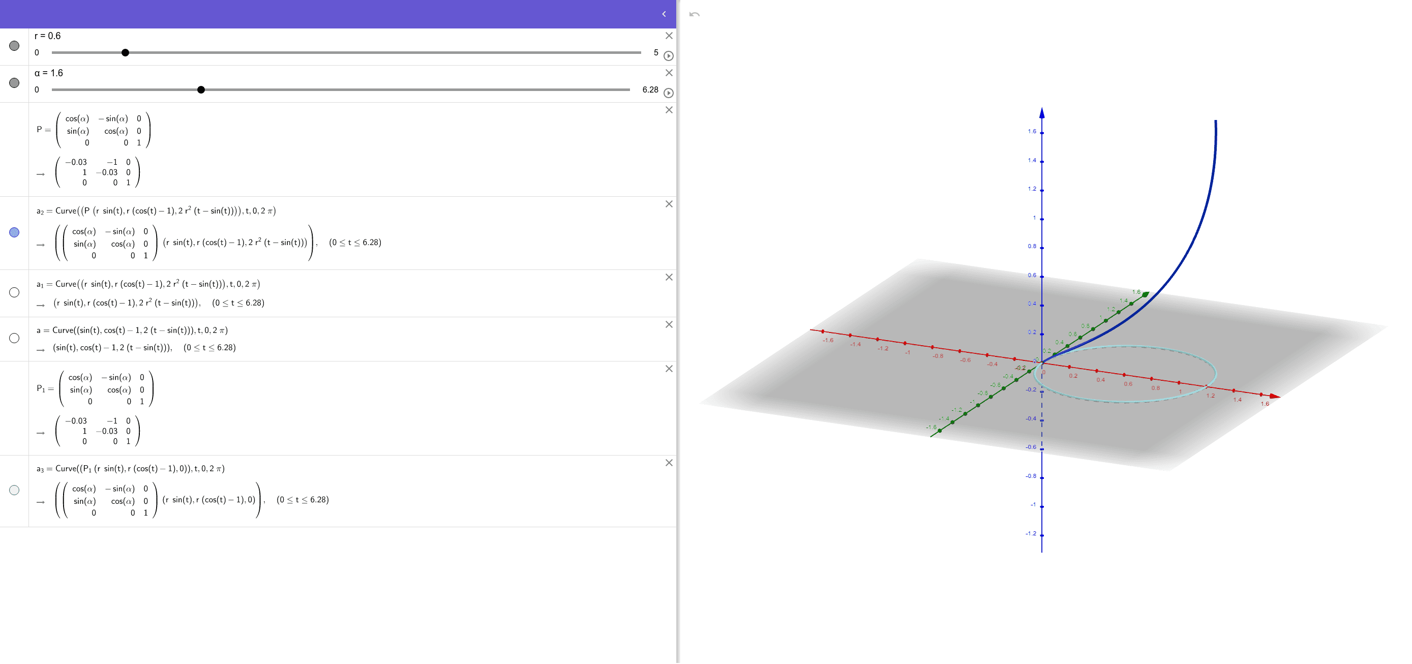The image size is (1412, 664).
Task: Remove curve a₃ with its × icon
Action: click(668, 462)
